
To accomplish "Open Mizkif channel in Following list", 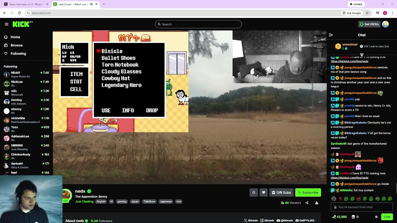I will pos(26,75).
